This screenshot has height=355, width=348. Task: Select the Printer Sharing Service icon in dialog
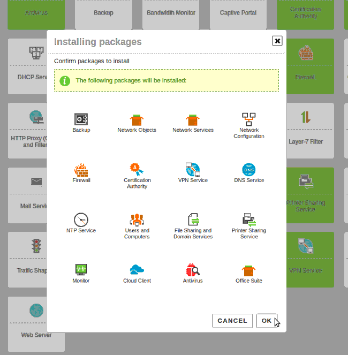click(x=249, y=220)
